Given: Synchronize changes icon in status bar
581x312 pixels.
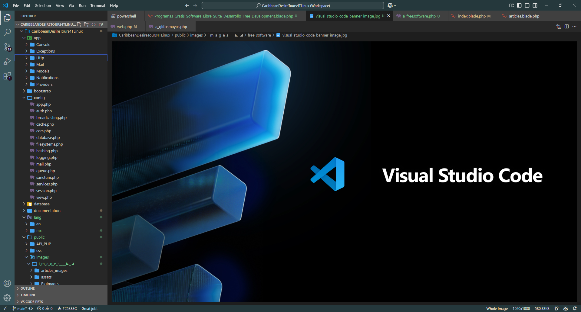Looking at the screenshot, I should [x=31, y=308].
